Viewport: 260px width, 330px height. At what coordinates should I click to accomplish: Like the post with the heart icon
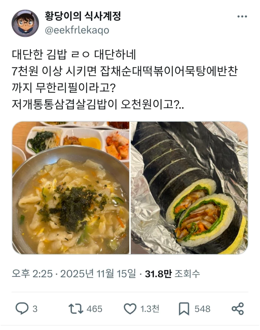(x=130, y=309)
